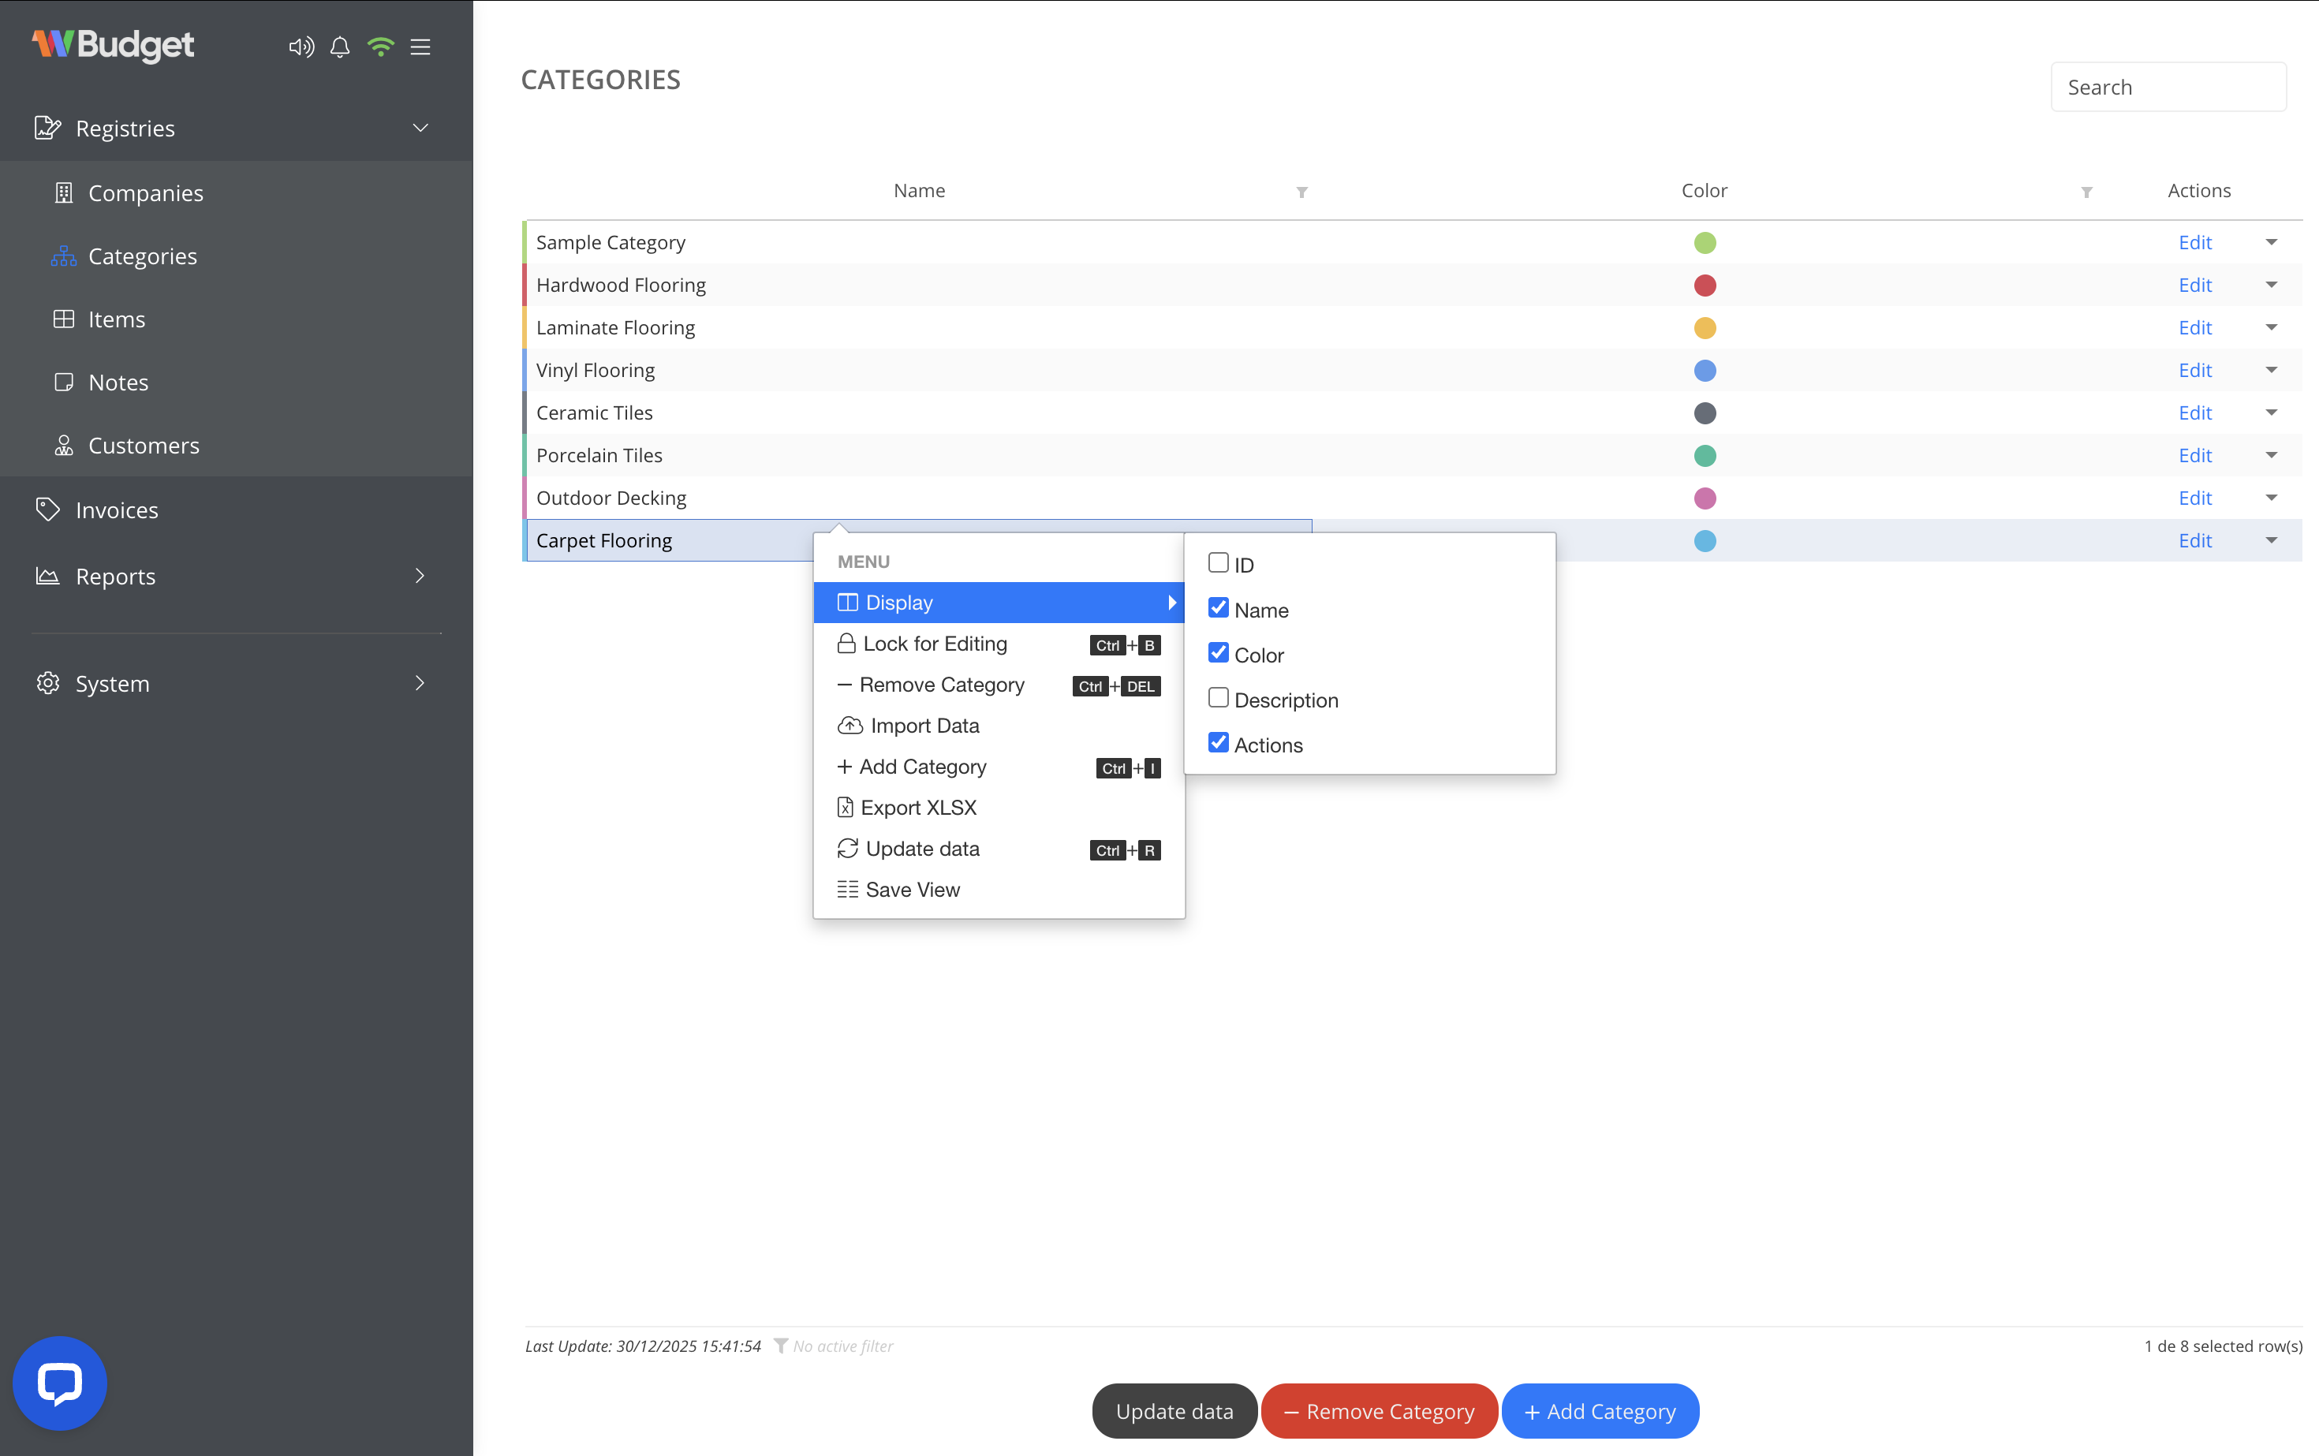2319x1456 pixels.
Task: Select Export XLSX in the menu
Action: [919, 807]
